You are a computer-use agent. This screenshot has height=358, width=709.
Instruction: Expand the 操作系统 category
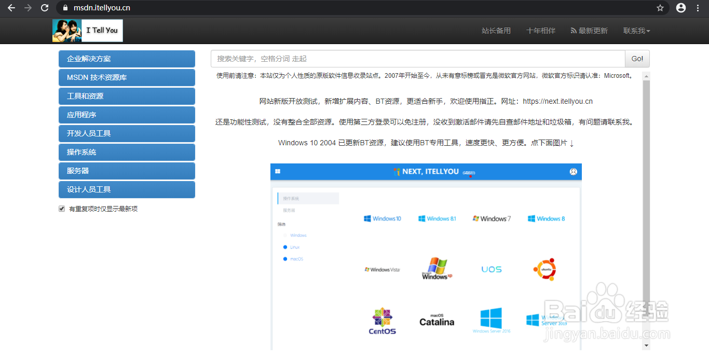pyautogui.click(x=127, y=152)
